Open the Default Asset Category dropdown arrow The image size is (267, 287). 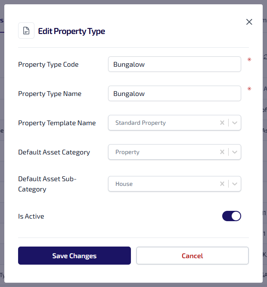[235, 152]
